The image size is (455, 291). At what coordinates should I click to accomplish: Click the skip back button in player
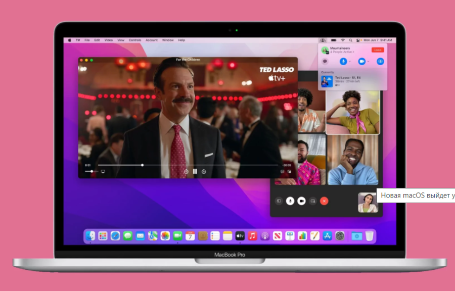point(186,171)
